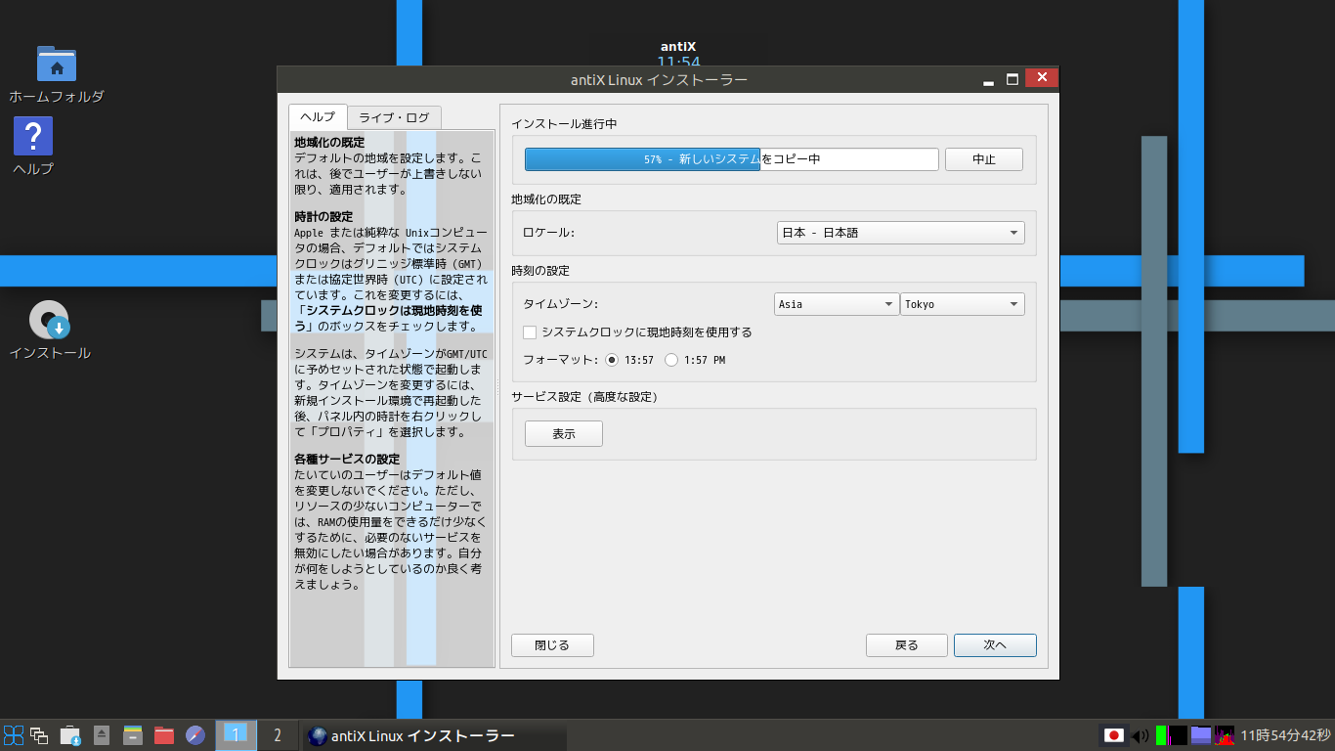The width and height of the screenshot is (1335, 751).
Task: Click the purple memory status monitor in tray
Action: click(1201, 735)
